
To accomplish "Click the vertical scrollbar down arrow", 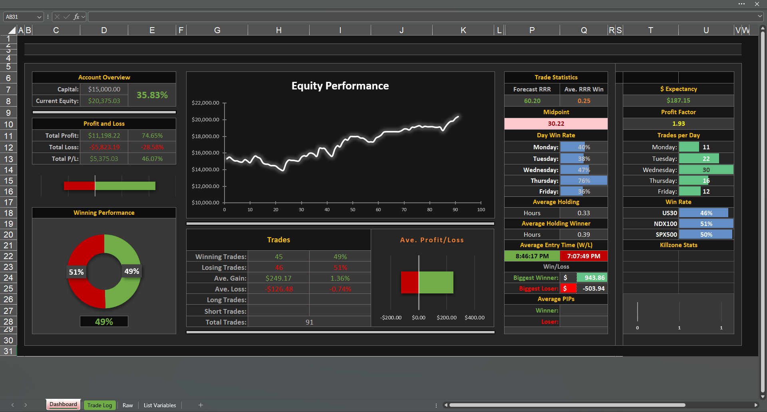I will coord(763,396).
